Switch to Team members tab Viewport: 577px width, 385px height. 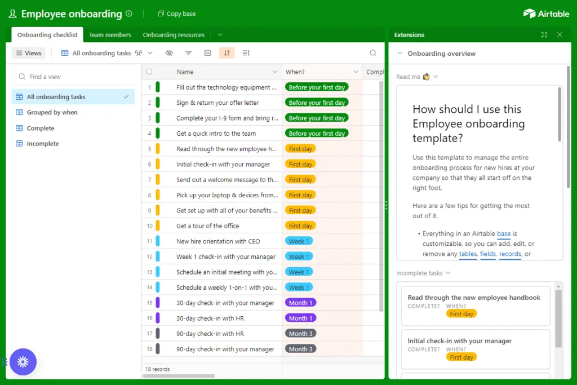click(x=110, y=34)
